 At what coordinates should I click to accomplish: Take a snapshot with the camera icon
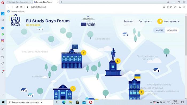(164, 7)
